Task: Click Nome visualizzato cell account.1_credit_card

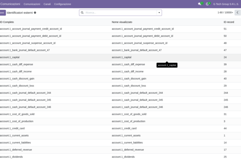Action: click(124, 128)
